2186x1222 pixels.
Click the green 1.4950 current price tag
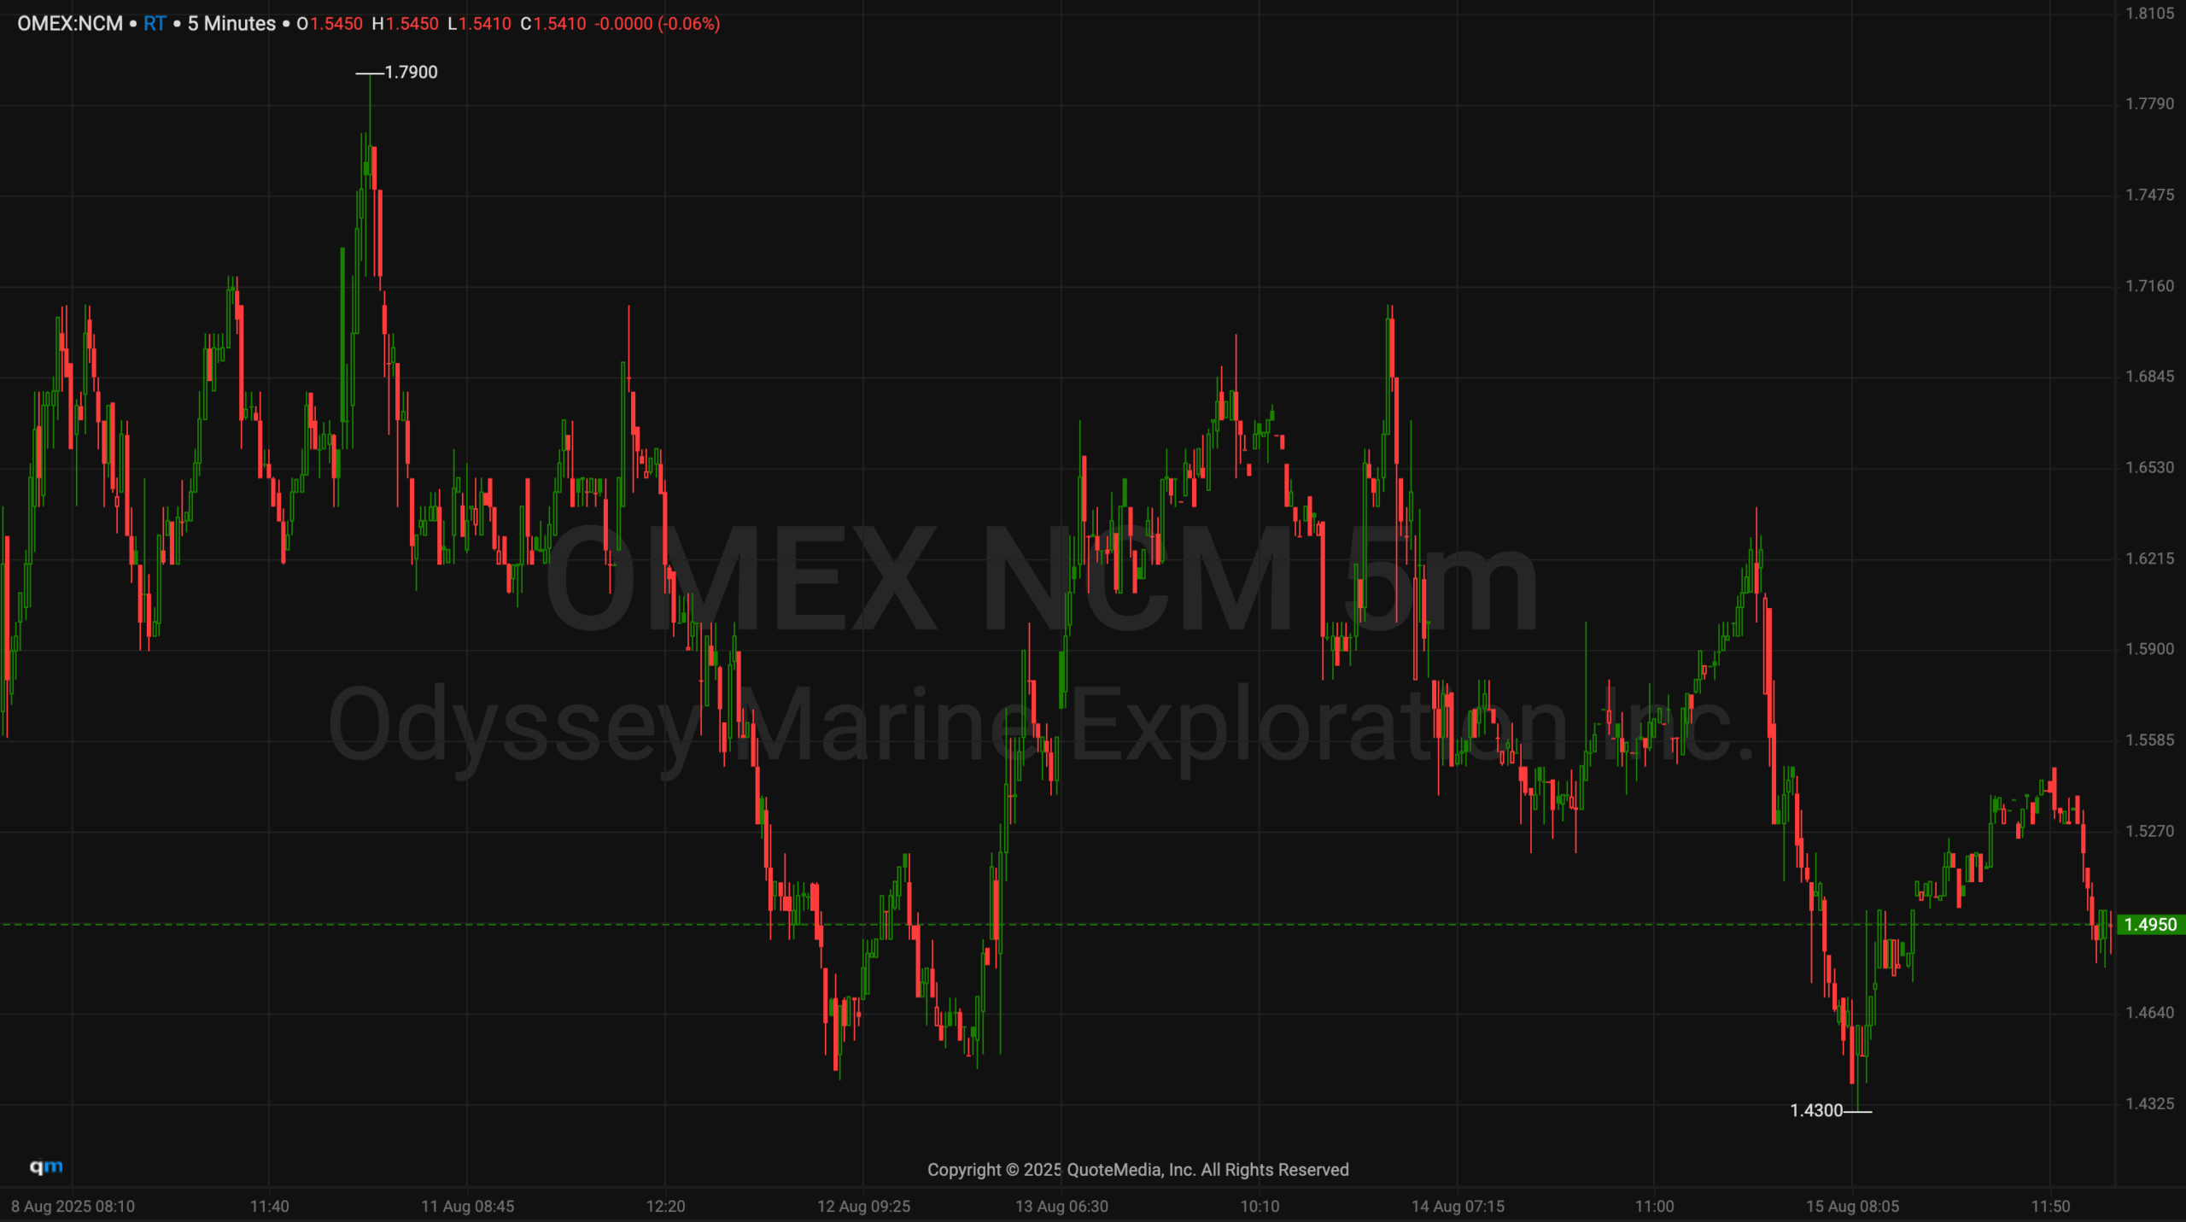(x=2150, y=925)
